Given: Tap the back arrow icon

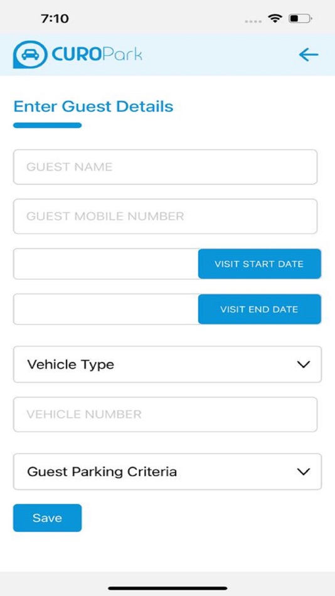Looking at the screenshot, I should (x=309, y=55).
